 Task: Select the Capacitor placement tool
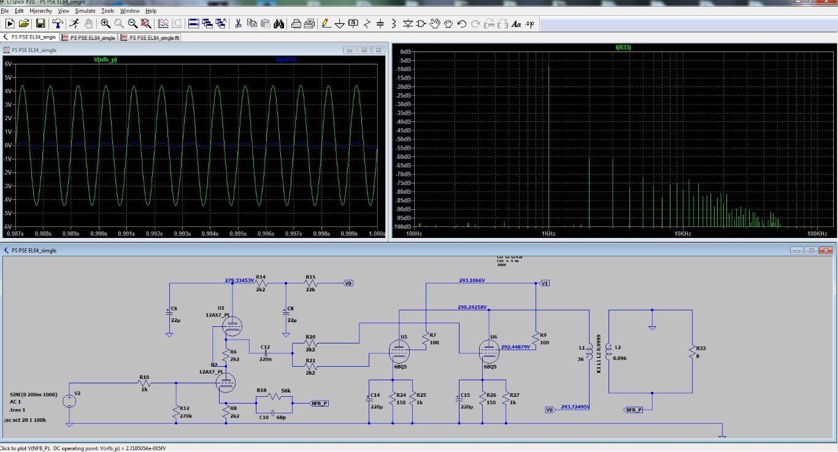tap(380, 23)
